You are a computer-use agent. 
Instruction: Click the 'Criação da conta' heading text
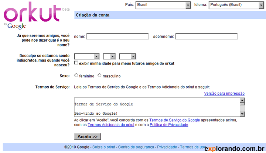point(93,15)
